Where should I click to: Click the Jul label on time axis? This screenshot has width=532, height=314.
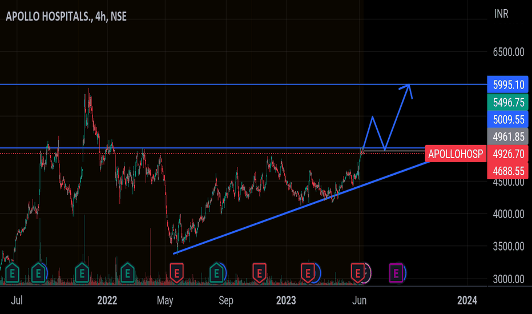pos(17,300)
